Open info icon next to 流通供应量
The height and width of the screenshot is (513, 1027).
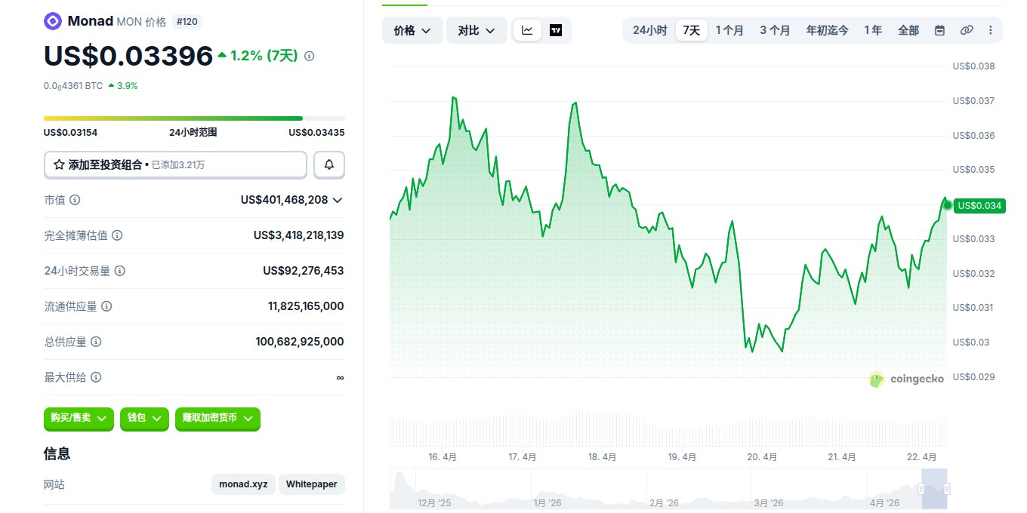pos(106,306)
